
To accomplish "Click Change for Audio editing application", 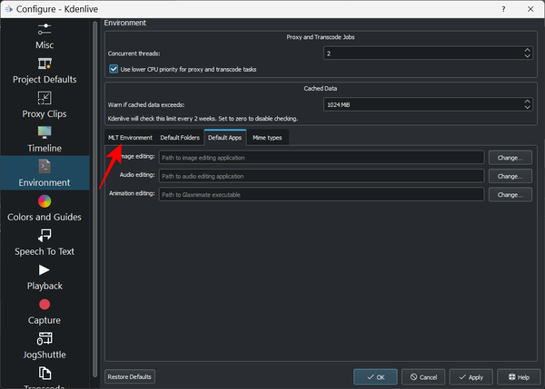I will click(510, 176).
